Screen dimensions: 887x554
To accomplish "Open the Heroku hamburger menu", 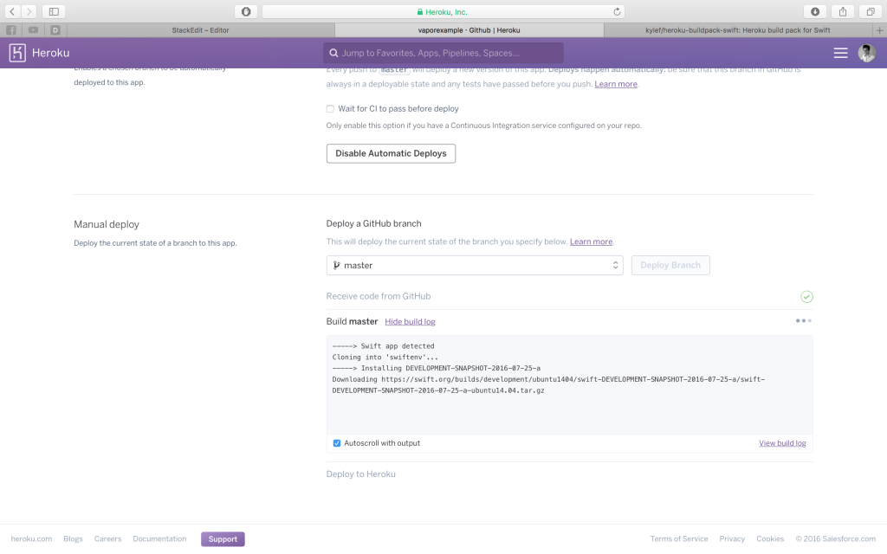I will [840, 53].
